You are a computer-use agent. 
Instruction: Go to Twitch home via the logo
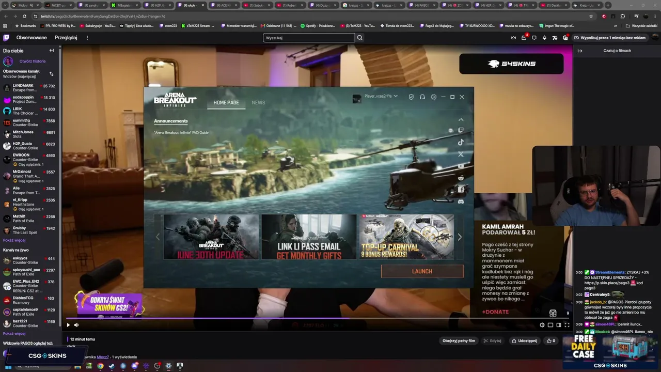click(x=6, y=38)
